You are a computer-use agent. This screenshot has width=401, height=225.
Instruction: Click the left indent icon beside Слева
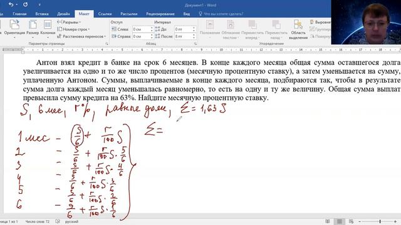point(114,29)
